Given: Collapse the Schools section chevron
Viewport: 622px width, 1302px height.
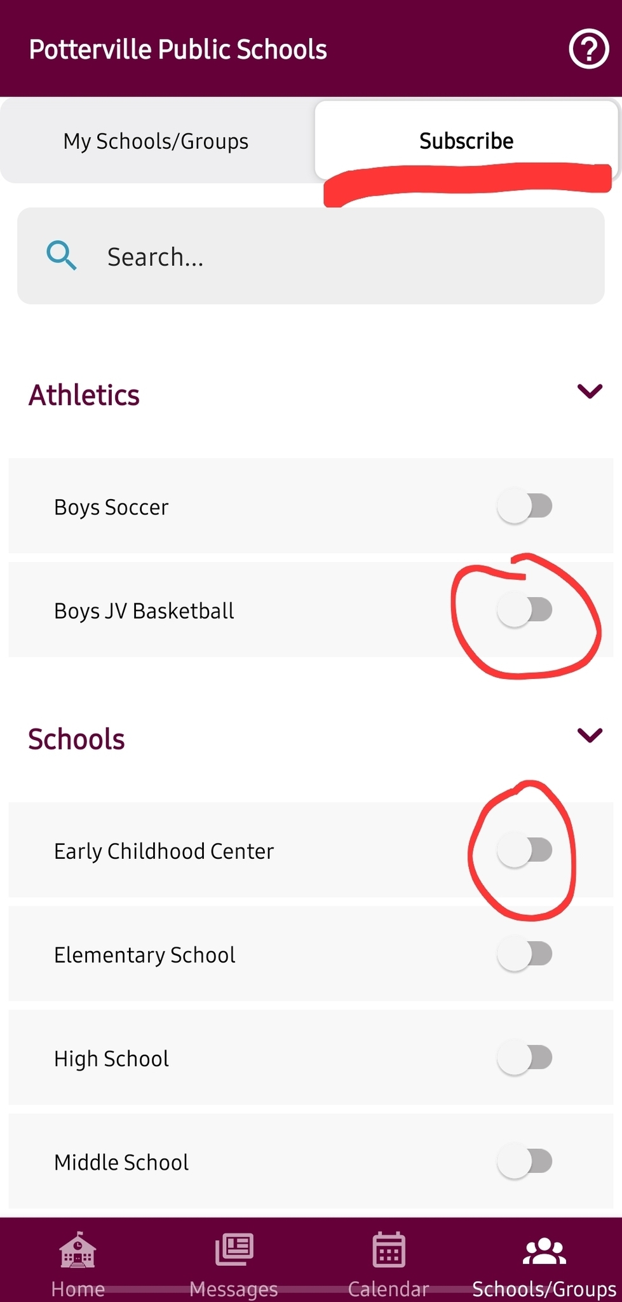Looking at the screenshot, I should pos(590,736).
